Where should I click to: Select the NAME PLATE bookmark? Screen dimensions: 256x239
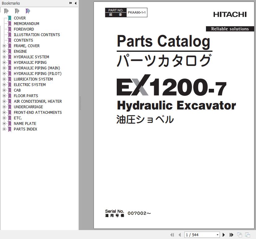pos(25,123)
